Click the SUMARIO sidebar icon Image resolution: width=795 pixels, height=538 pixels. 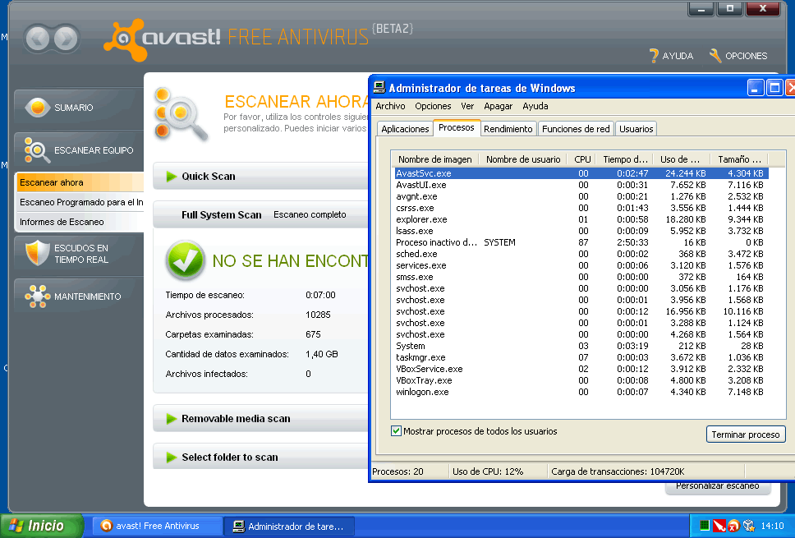point(37,107)
